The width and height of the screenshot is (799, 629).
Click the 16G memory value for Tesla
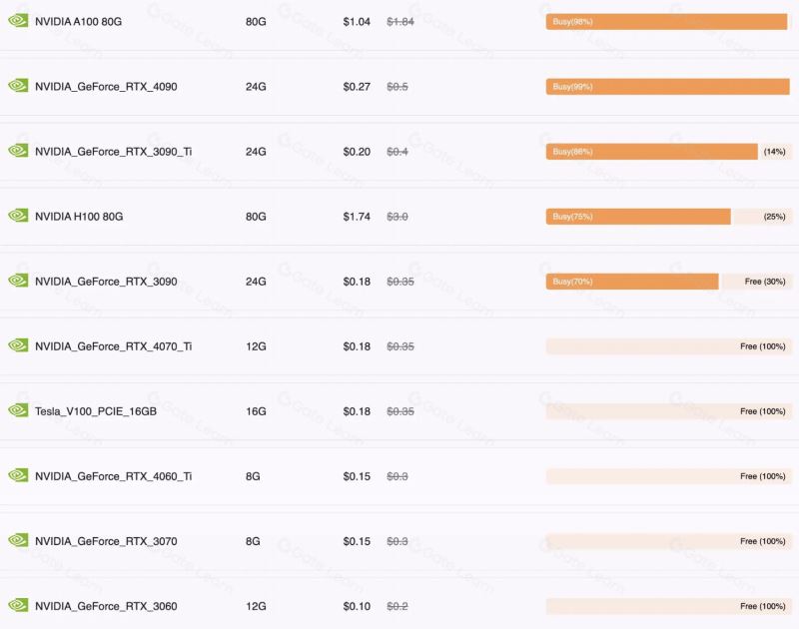pyautogui.click(x=256, y=411)
